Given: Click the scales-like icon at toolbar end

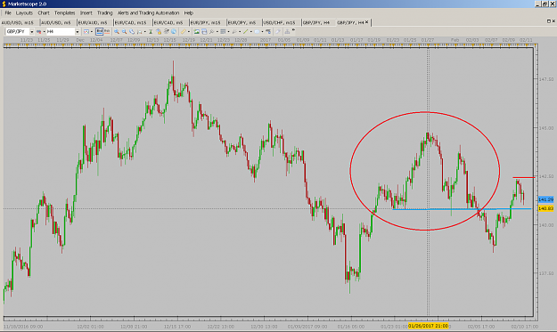Looking at the screenshot, I should [287, 31].
